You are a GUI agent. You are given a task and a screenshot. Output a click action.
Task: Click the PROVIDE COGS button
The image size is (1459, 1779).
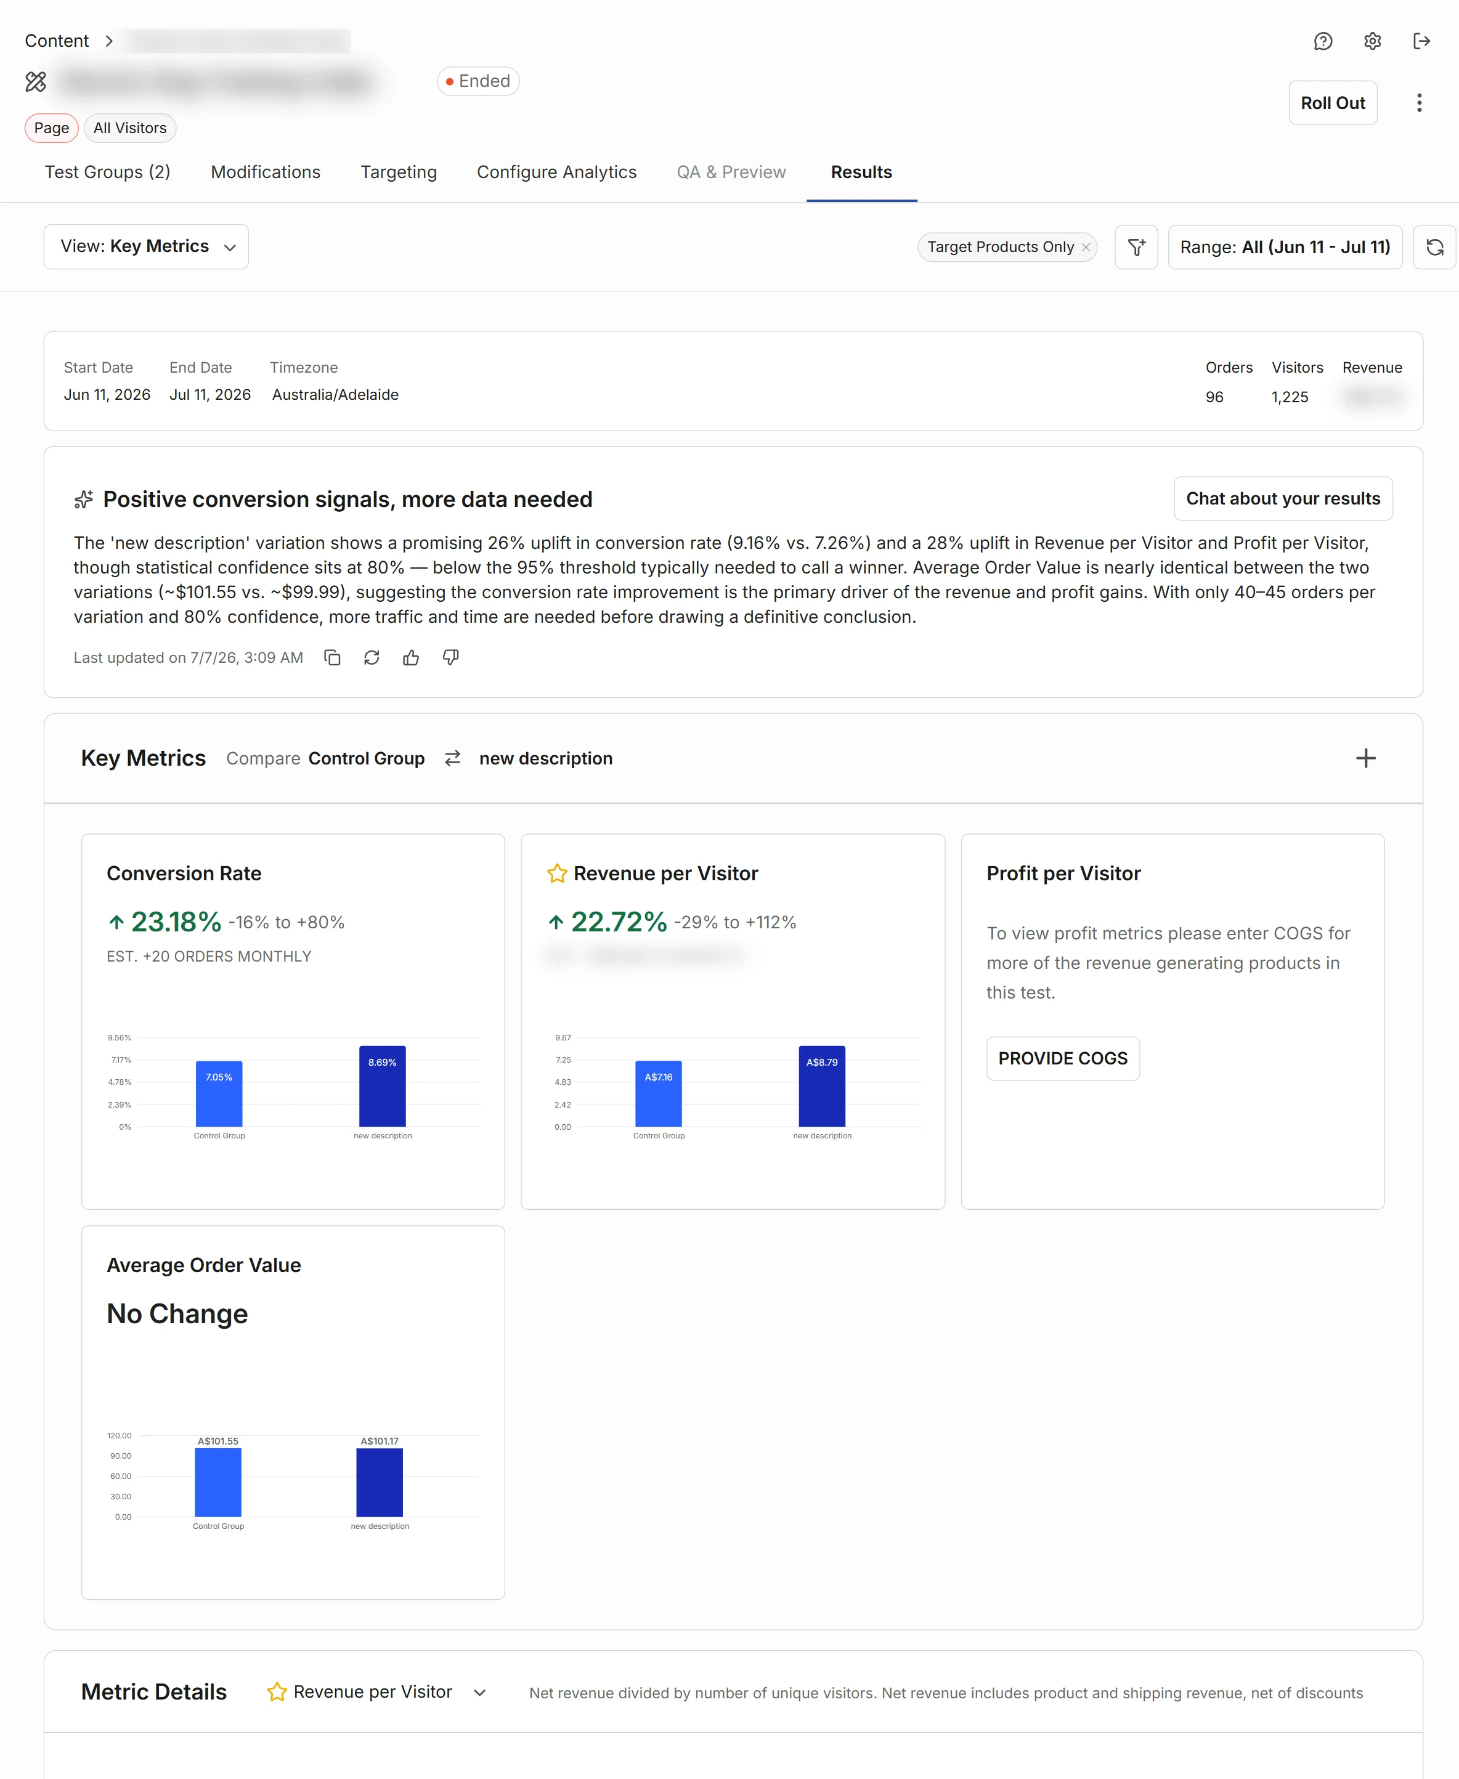1062,1058
